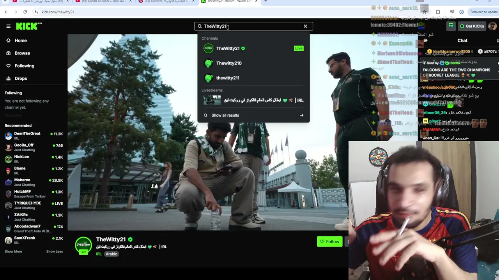Open the Kick hamburger menu
The image size is (499, 280).
[x=8, y=26]
